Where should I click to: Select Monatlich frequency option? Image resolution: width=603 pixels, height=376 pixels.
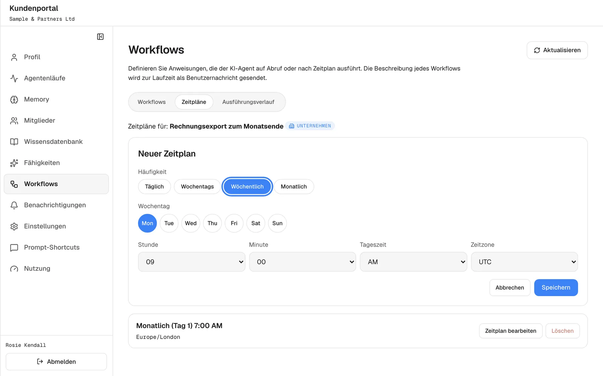294,186
